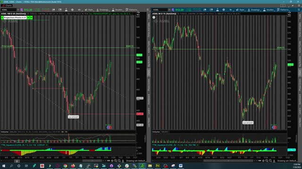This screenshot has height=169, width=302.
Task: Click the Volume label in right chart
Action: pyautogui.click(x=156, y=132)
